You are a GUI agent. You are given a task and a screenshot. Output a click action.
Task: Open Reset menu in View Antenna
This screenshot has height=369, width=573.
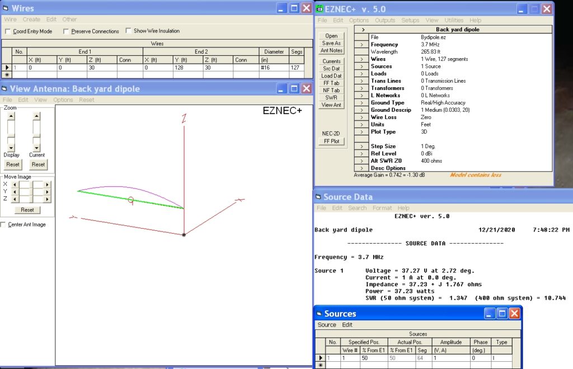click(x=87, y=100)
